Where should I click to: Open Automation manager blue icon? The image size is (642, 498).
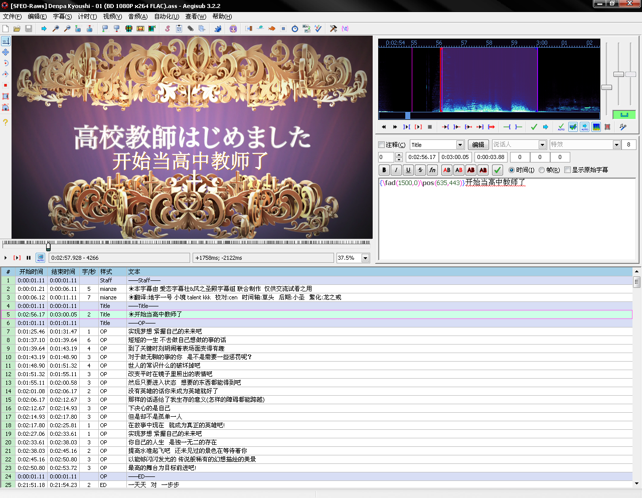point(218,29)
